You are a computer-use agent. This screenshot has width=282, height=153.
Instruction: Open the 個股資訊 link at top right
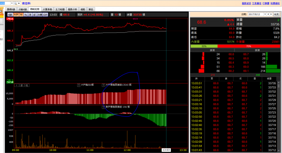[x=246, y=4]
